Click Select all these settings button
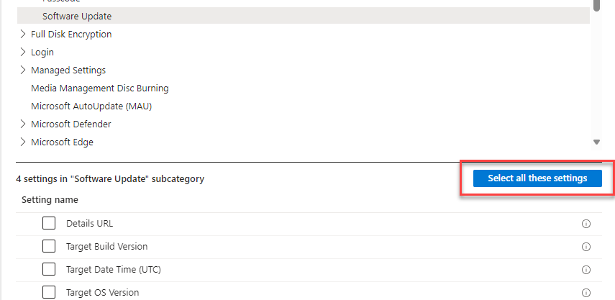 [537, 178]
